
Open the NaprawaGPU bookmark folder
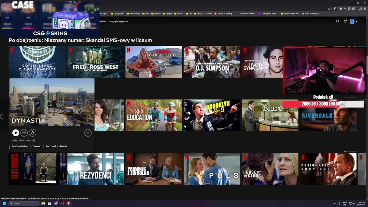click(133, 14)
